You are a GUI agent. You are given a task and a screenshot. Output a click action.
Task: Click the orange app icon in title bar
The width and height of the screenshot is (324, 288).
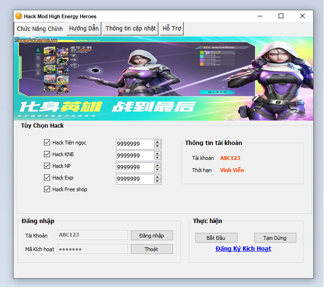[19, 16]
